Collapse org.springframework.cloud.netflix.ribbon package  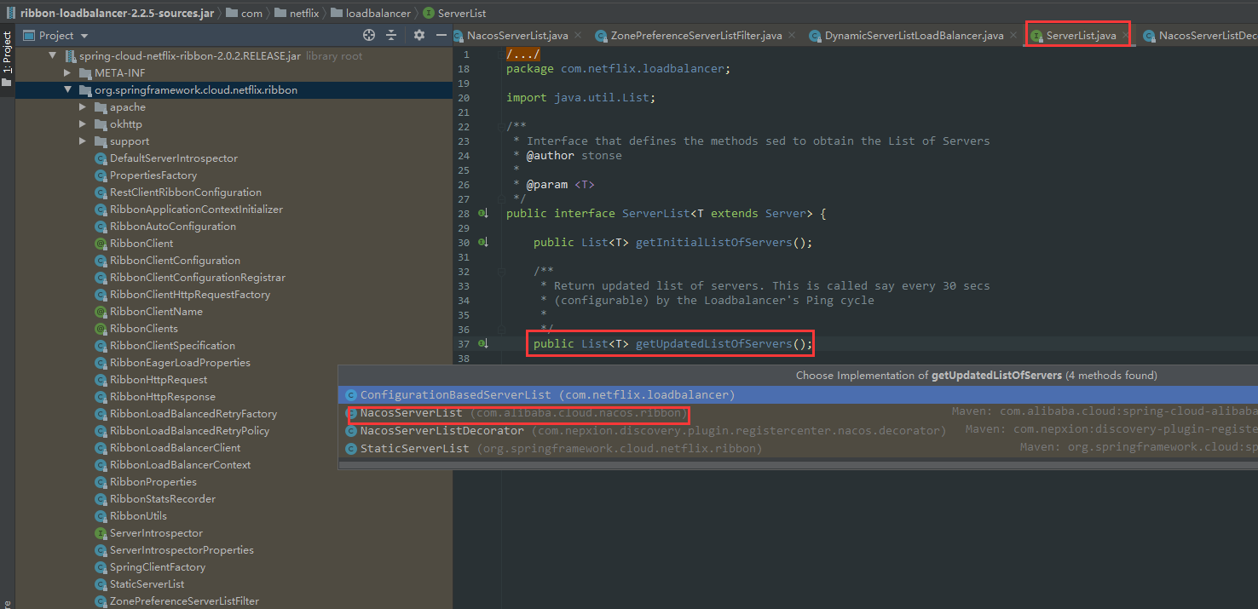[68, 90]
